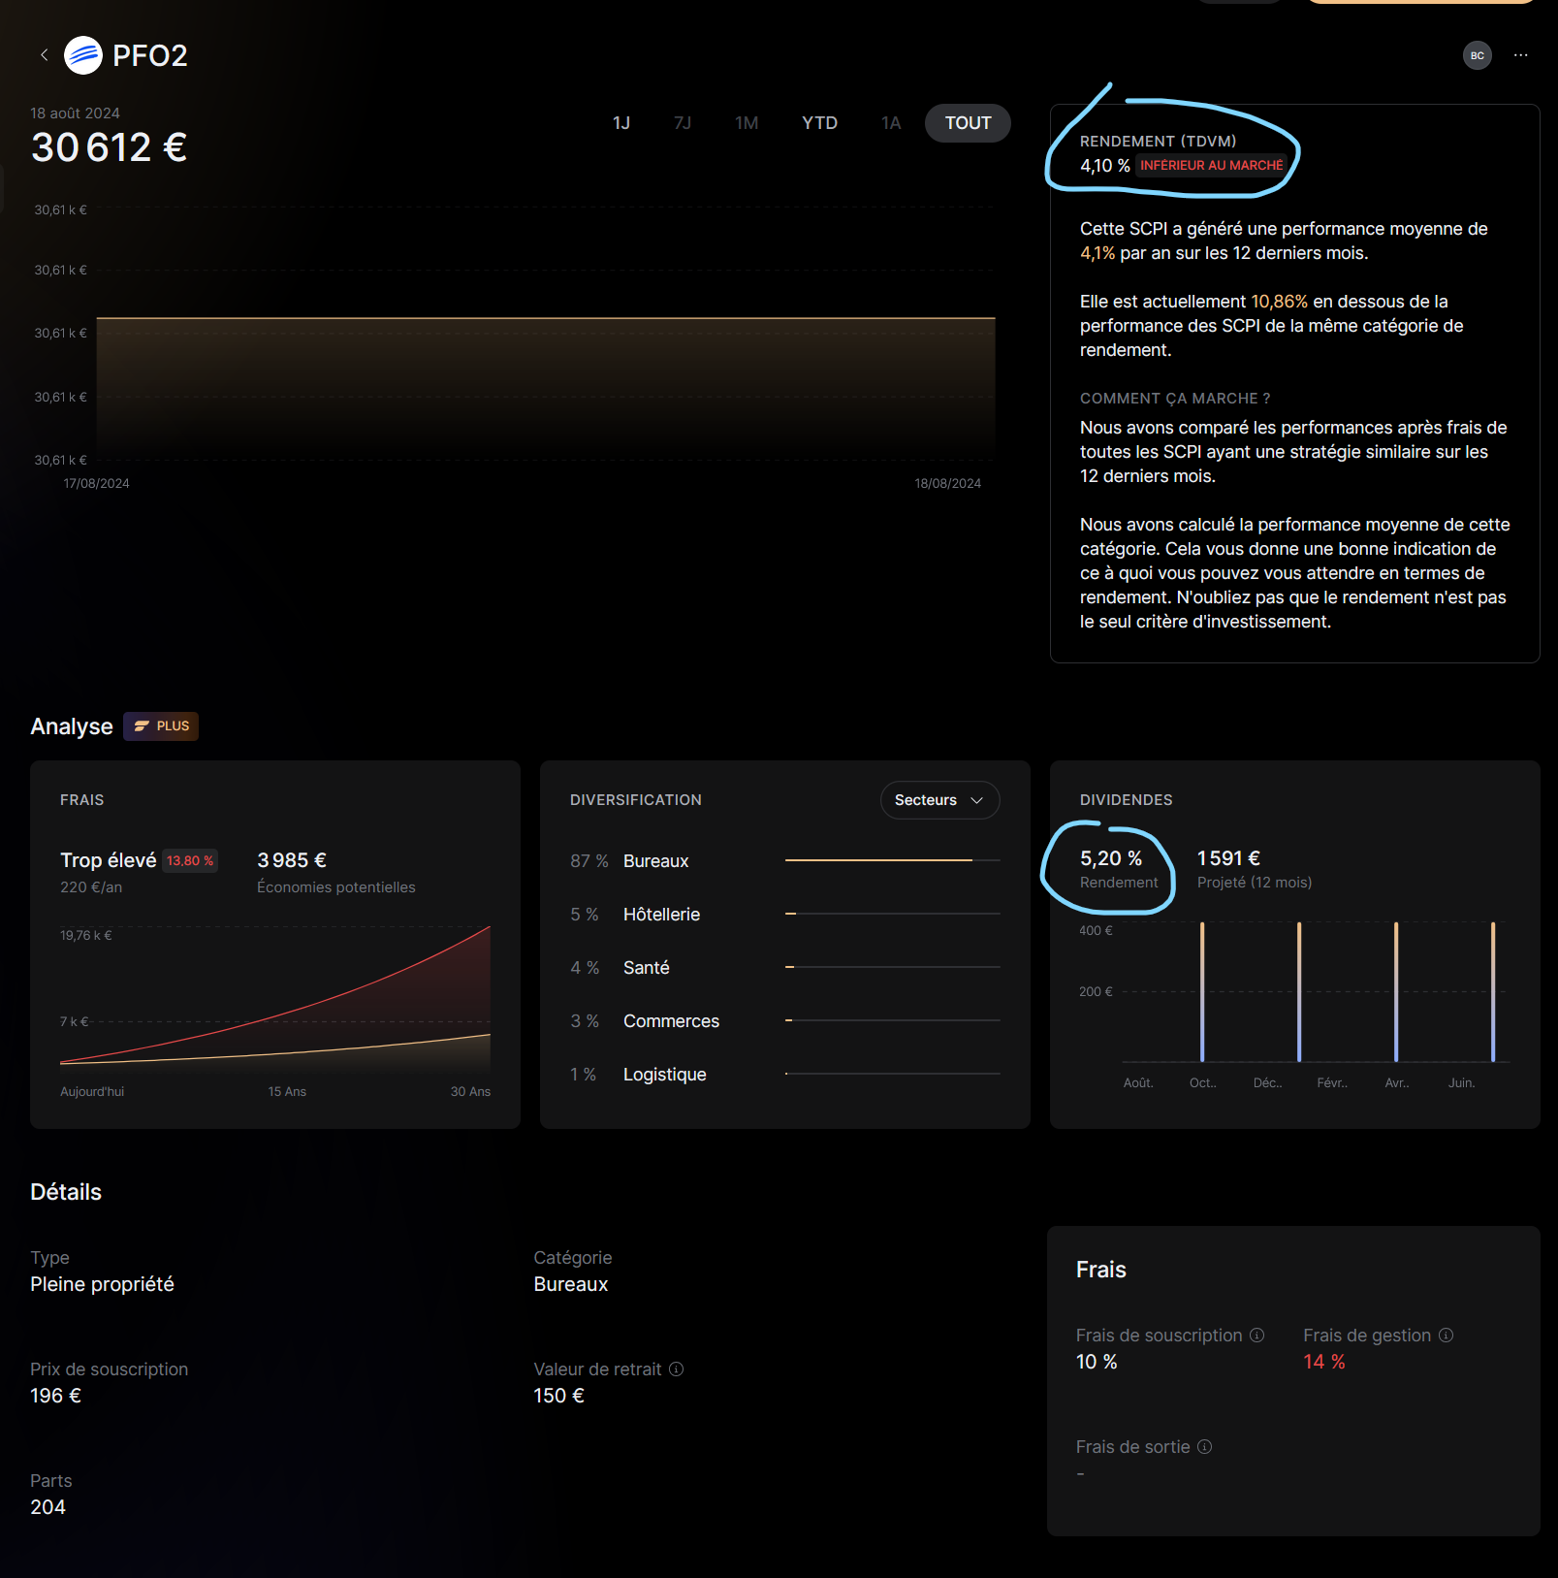Click the RENDEMENT (TDVM) heading
This screenshot has width=1558, height=1578.
[1158, 142]
